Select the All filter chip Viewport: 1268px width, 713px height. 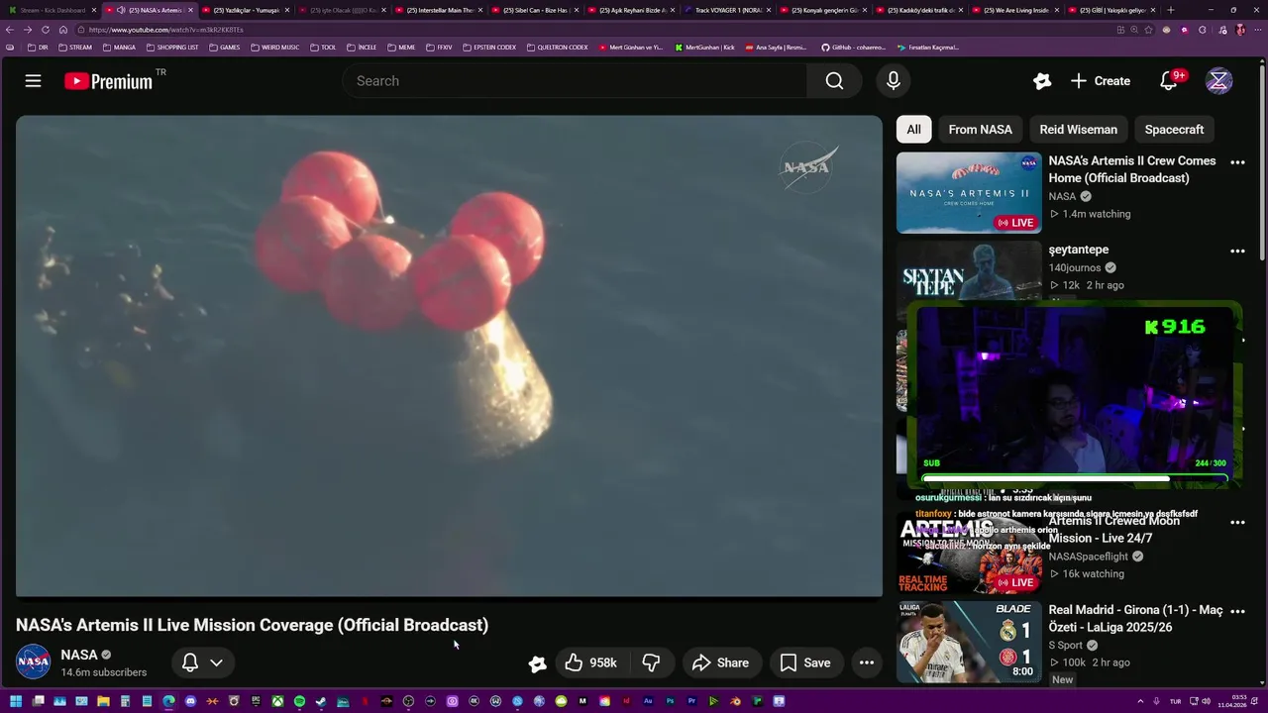pos(913,130)
